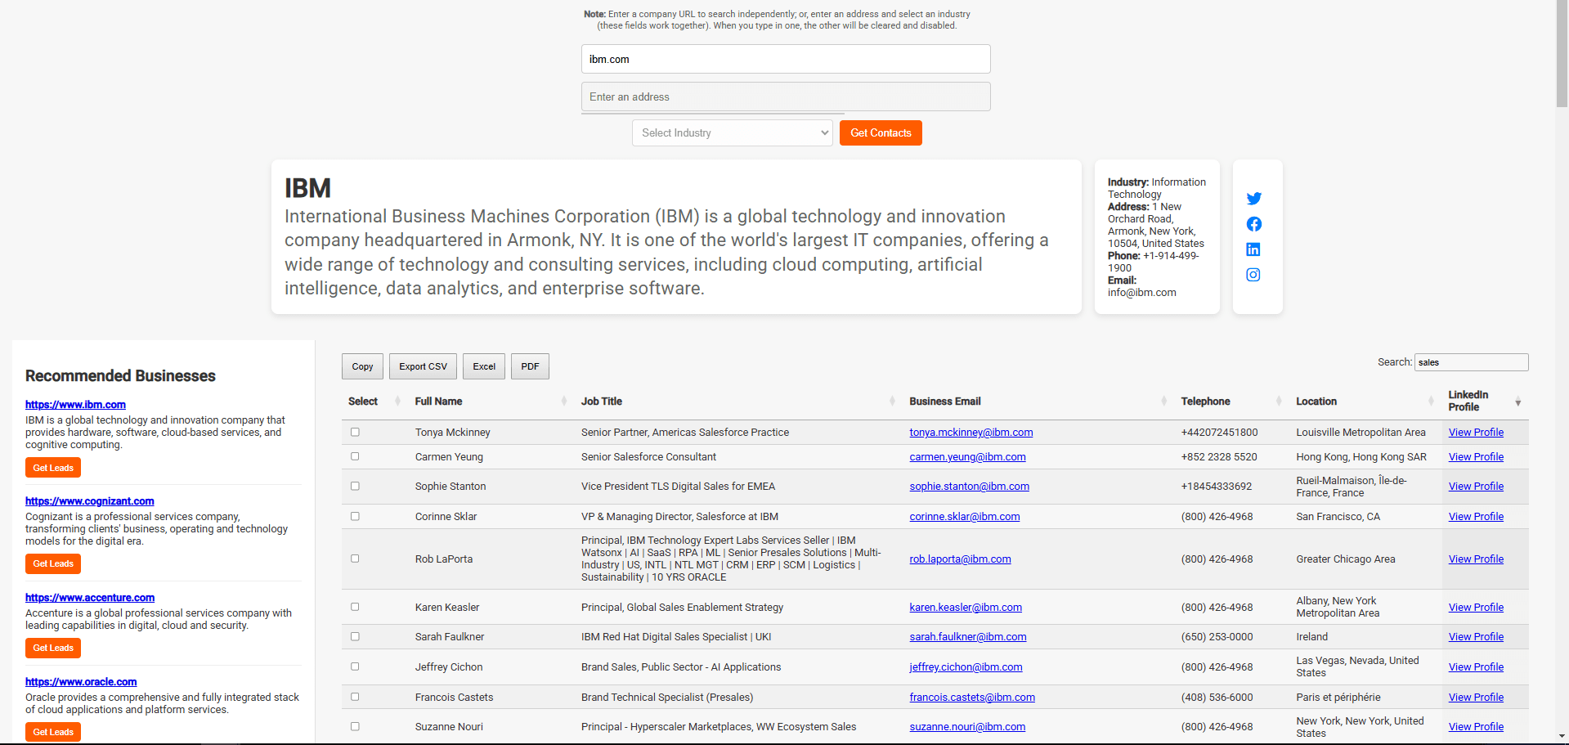1569x745 pixels.
Task: Tick checkbox for Sarah Faulkner
Action: tap(355, 636)
